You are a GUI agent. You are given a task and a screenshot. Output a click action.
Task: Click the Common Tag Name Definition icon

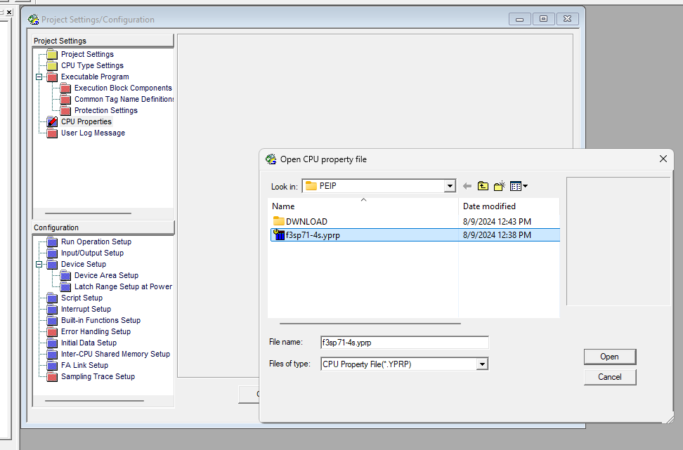click(x=65, y=100)
